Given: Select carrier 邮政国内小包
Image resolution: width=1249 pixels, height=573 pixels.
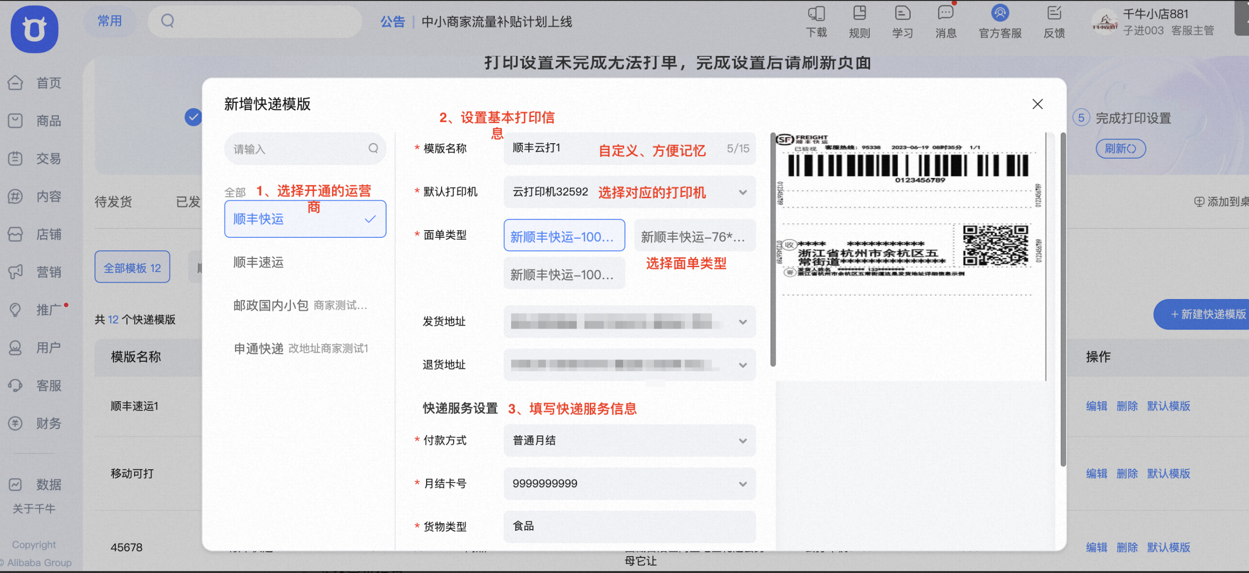Looking at the screenshot, I should point(305,305).
